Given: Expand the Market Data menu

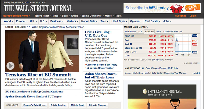Looking at the screenshot, I should click(89, 21).
